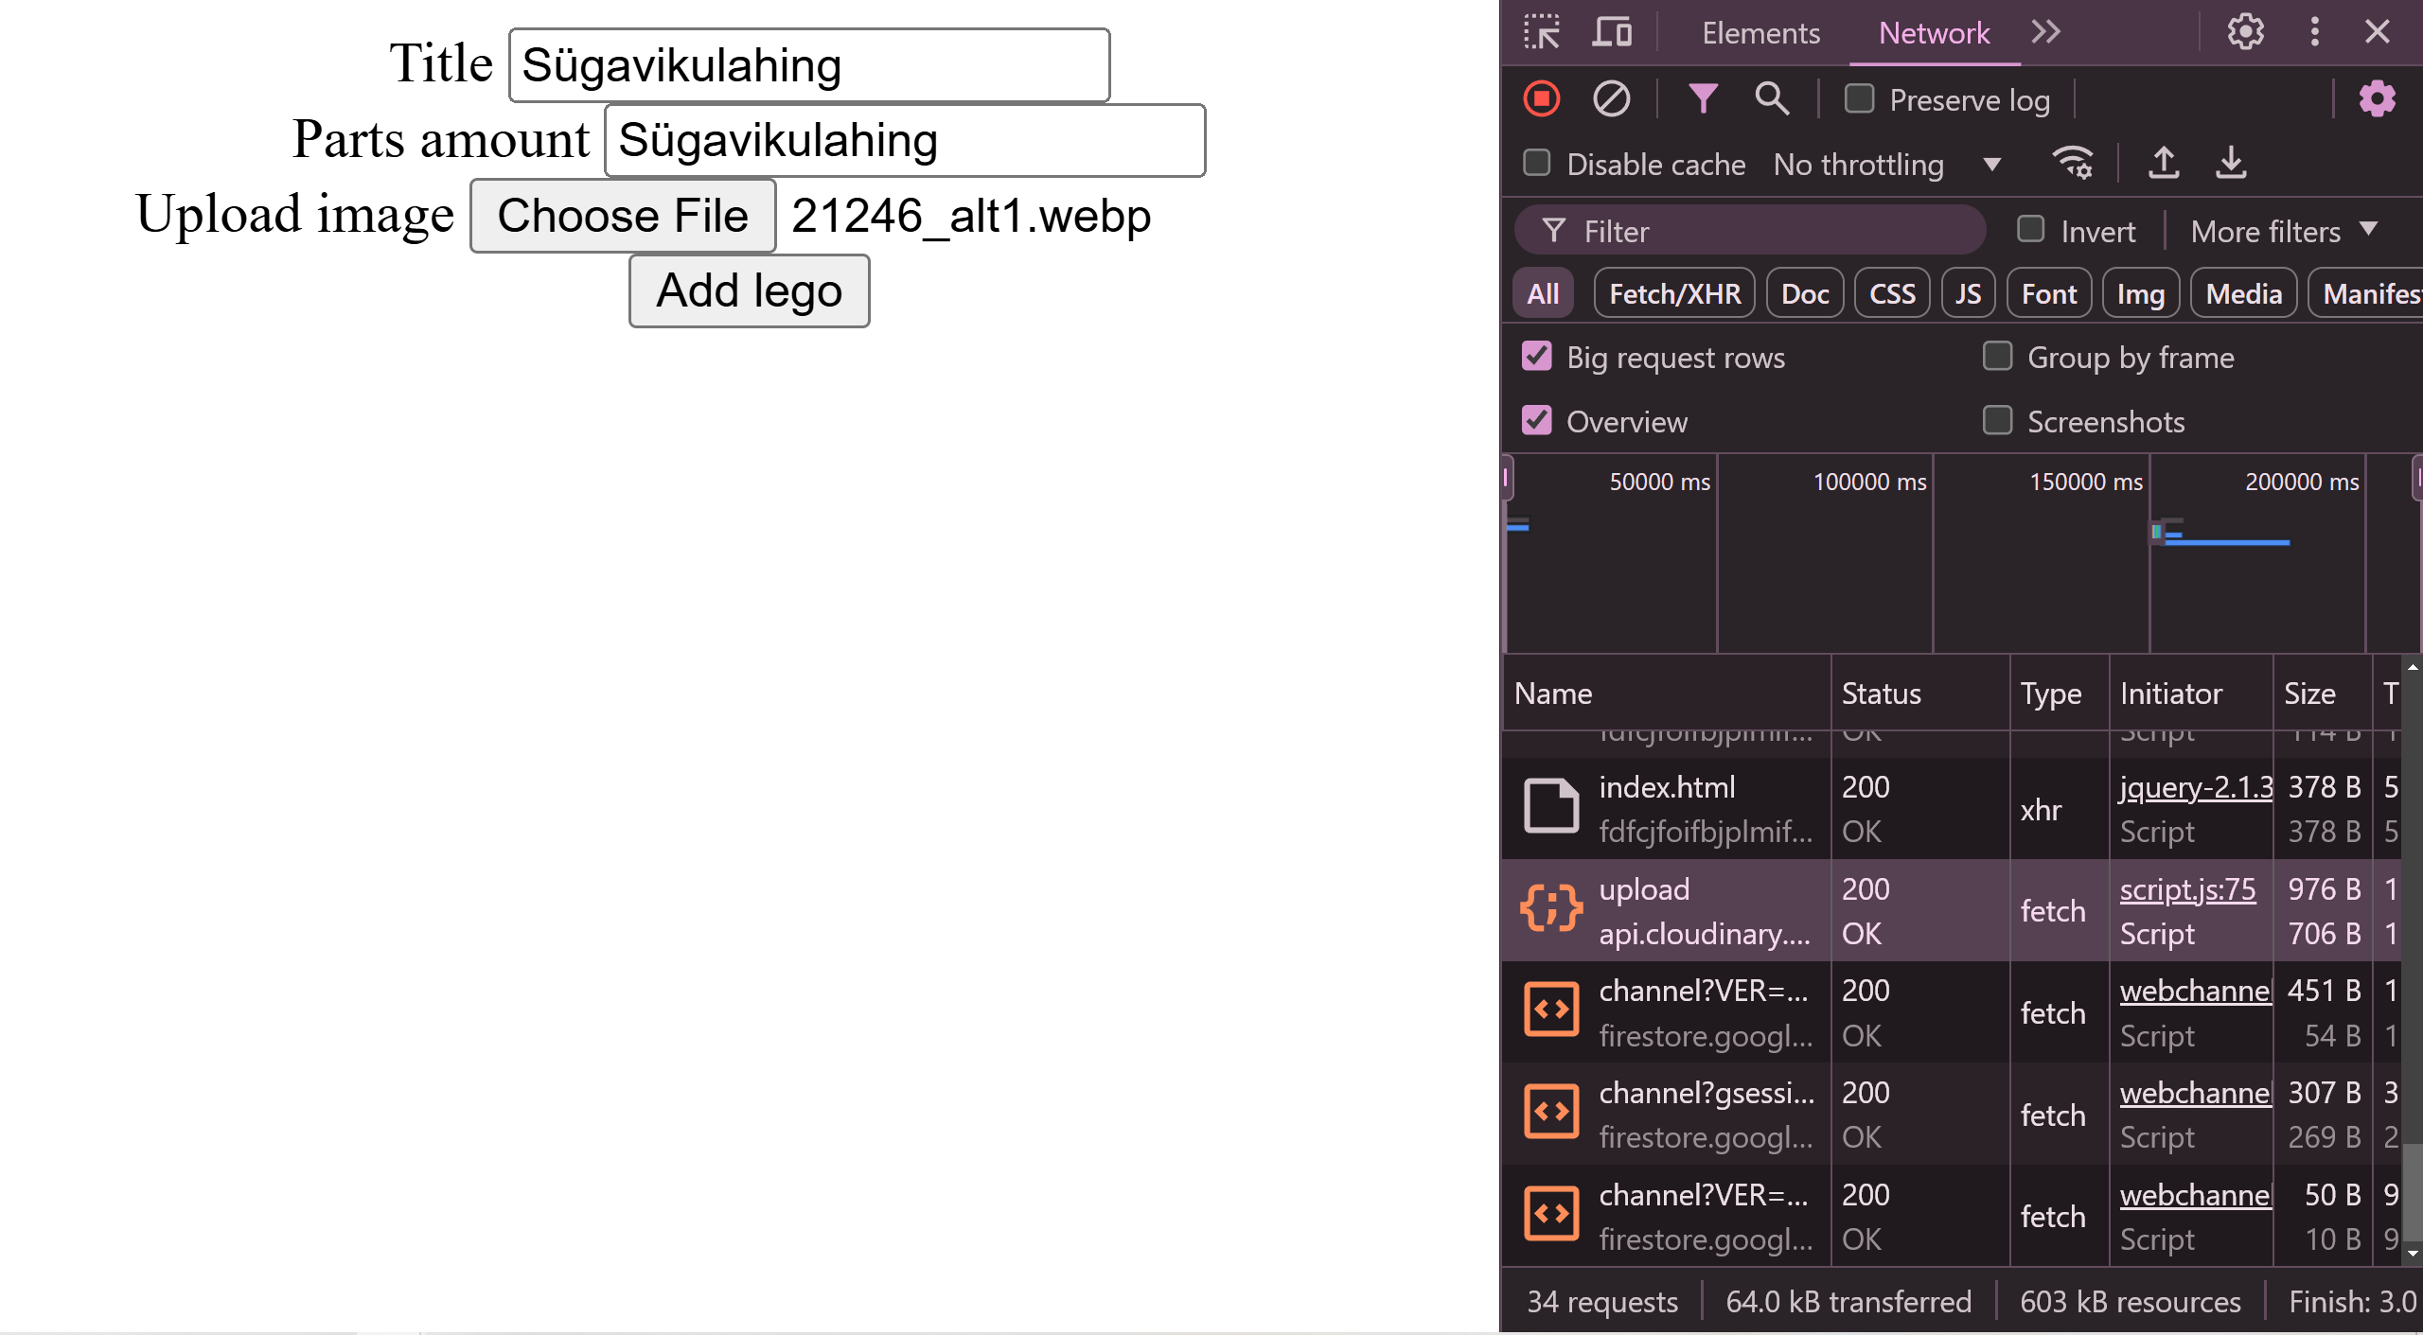Click the settings gear icon in DevTools
This screenshot has height=1335, width=2423.
point(2245,31)
